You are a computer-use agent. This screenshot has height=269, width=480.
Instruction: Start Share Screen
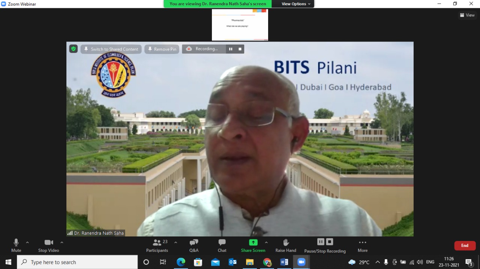(253, 245)
